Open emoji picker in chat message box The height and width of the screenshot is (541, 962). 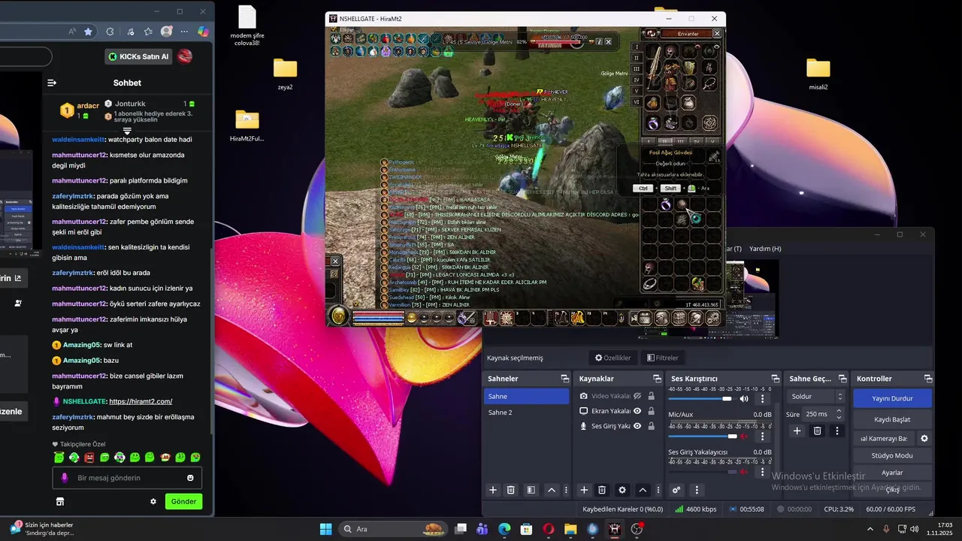pos(190,478)
